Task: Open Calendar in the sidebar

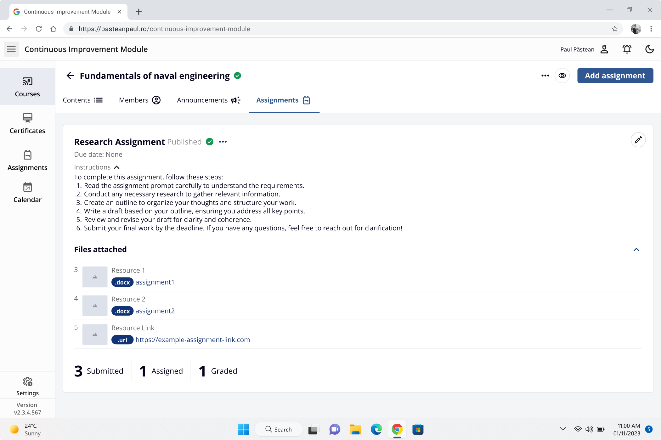Action: [27, 193]
